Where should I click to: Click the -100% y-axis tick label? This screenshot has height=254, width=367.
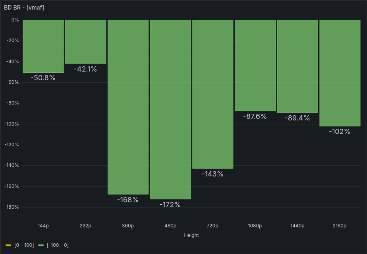point(12,124)
